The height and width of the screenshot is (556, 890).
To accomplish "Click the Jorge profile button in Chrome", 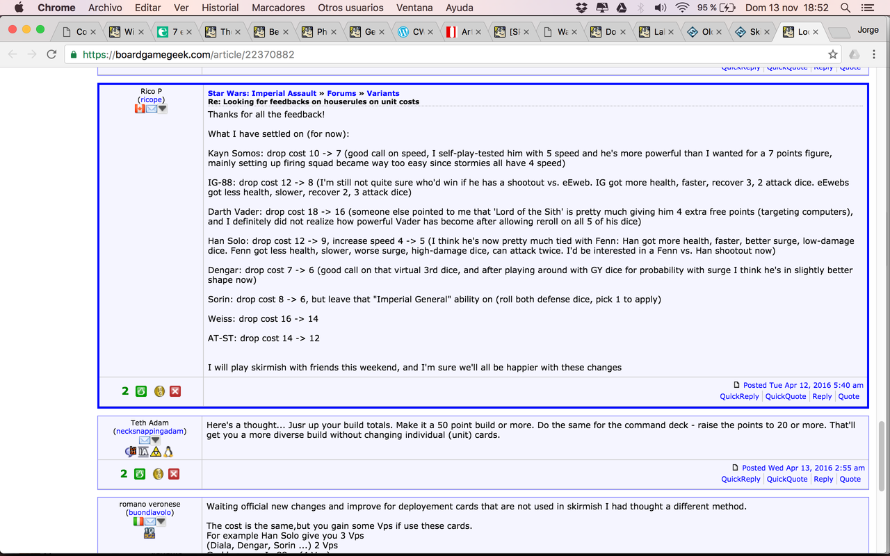I will click(x=868, y=30).
